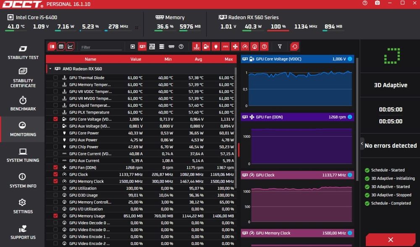Check the GPU Utilization checkbox

tap(55, 188)
